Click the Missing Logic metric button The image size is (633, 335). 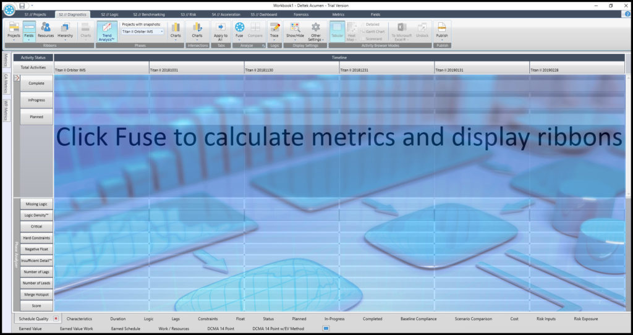[36, 204]
